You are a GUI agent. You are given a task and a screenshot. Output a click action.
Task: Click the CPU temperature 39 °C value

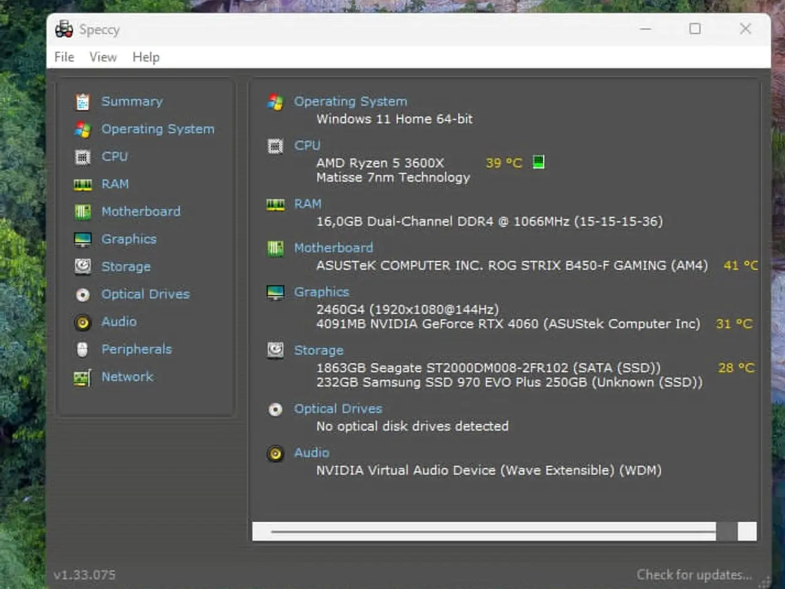pos(504,163)
